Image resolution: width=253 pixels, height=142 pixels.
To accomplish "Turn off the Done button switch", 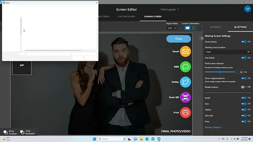I will click(x=244, y=41).
